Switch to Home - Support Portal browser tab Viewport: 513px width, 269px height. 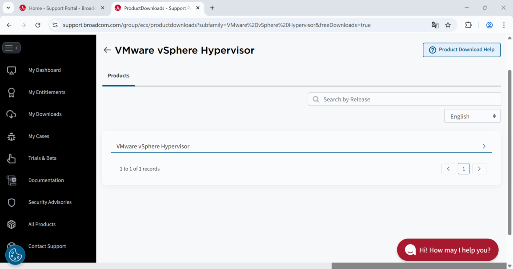[x=60, y=8]
